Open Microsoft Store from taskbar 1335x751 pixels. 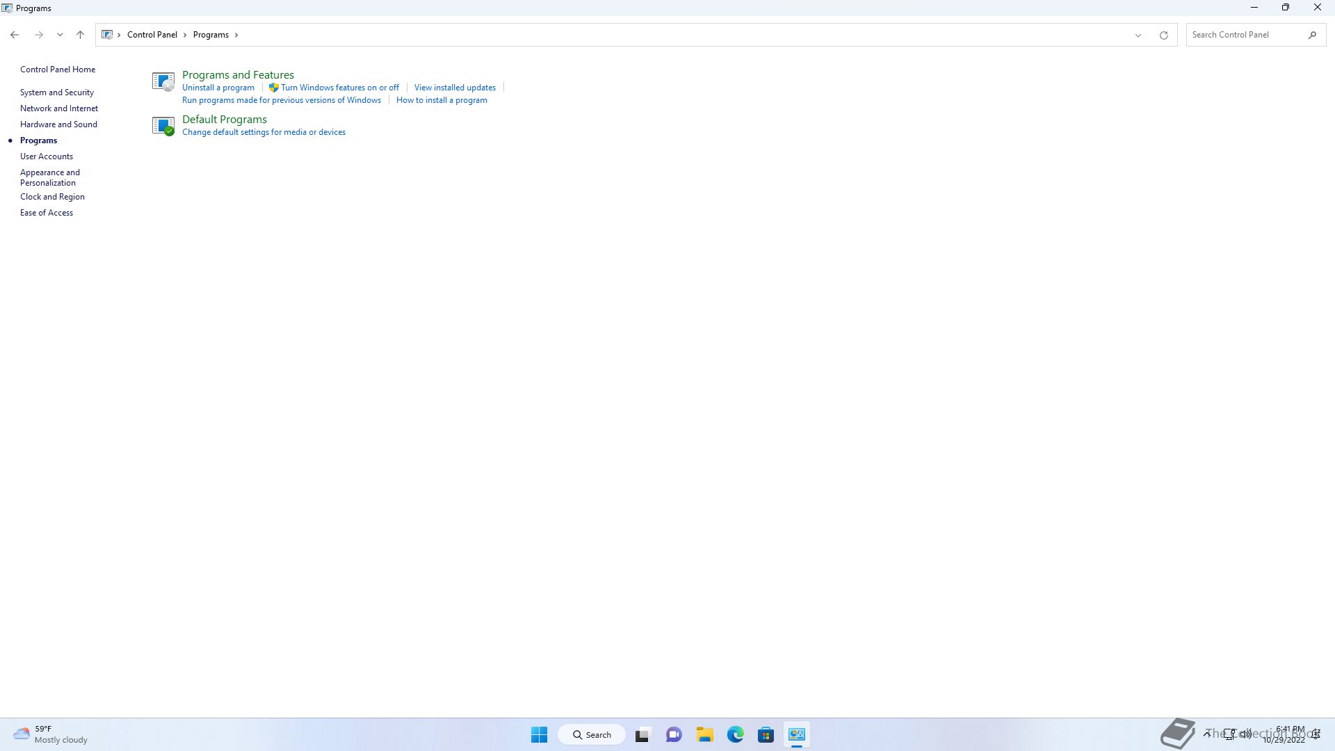pos(766,734)
